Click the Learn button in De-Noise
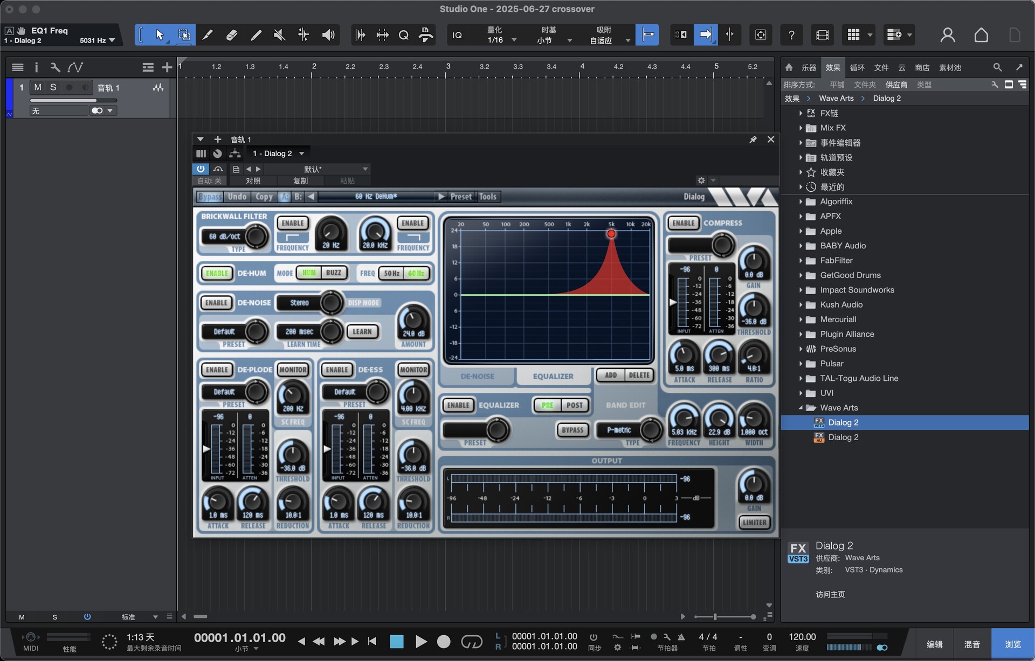The image size is (1035, 661). pos(362,332)
